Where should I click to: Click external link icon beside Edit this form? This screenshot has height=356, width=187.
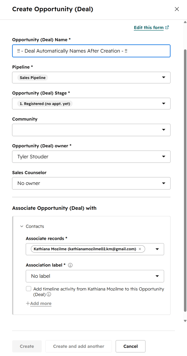click(167, 27)
